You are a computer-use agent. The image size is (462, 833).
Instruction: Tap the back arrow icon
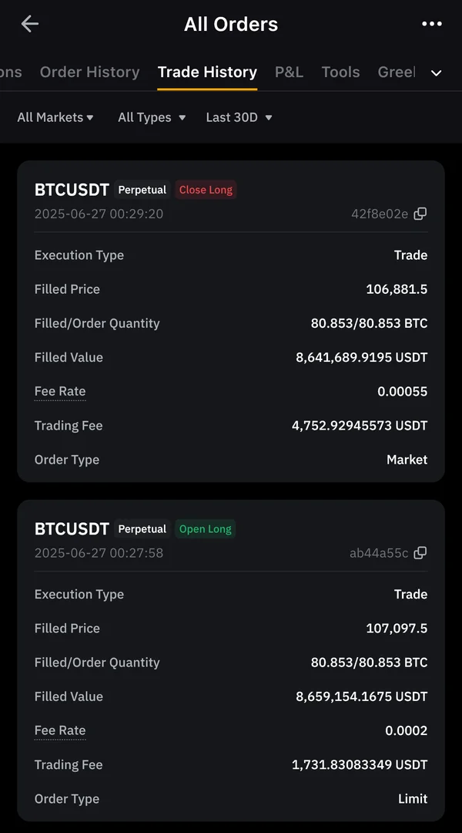click(x=29, y=24)
